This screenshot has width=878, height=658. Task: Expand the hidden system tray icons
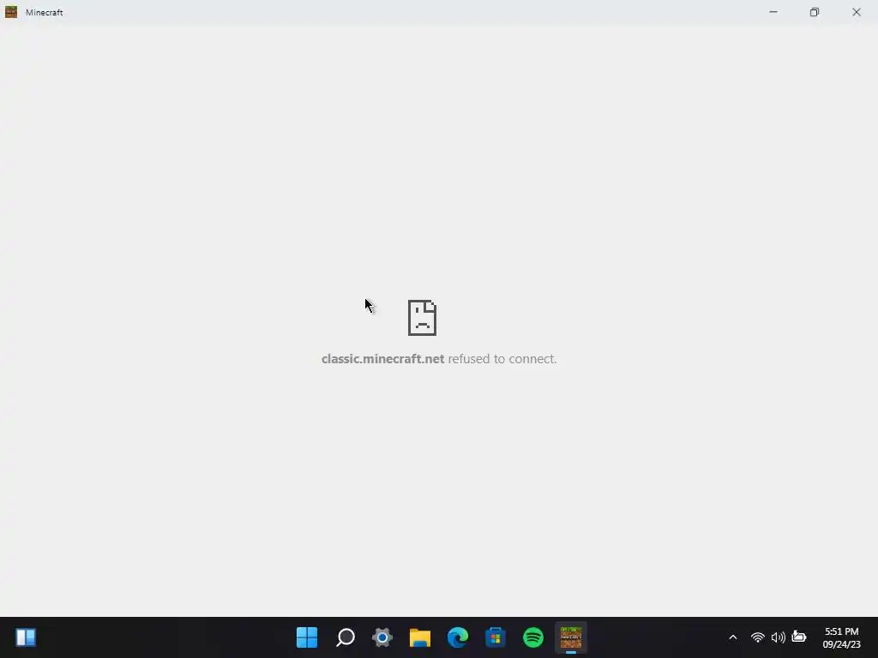732,637
